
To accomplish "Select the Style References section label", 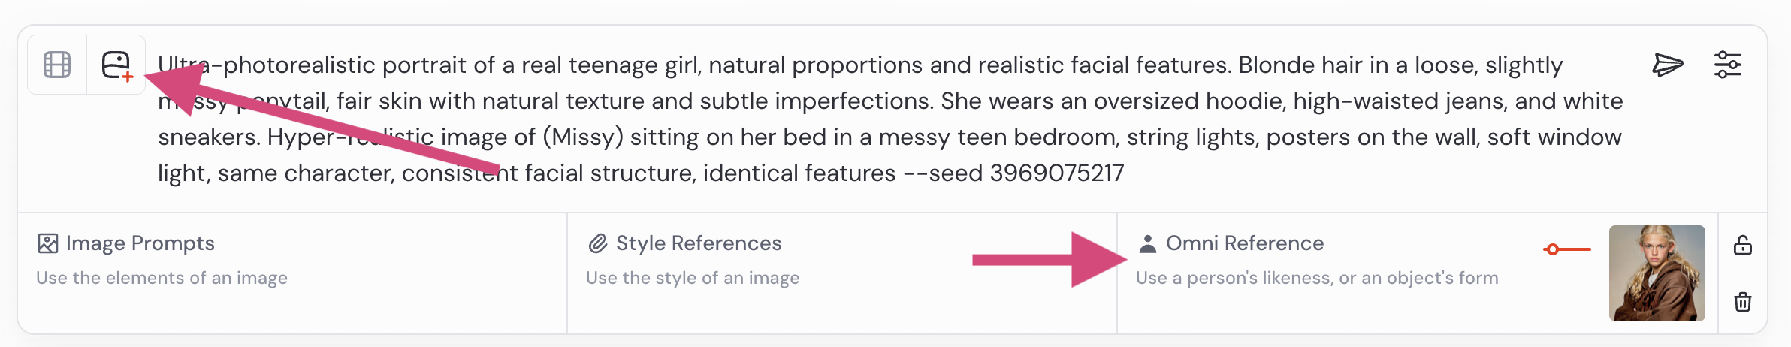I will (699, 243).
